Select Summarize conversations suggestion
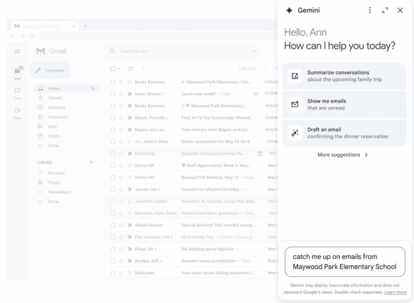Image resolution: width=414 pixels, height=303 pixels. 344,76
